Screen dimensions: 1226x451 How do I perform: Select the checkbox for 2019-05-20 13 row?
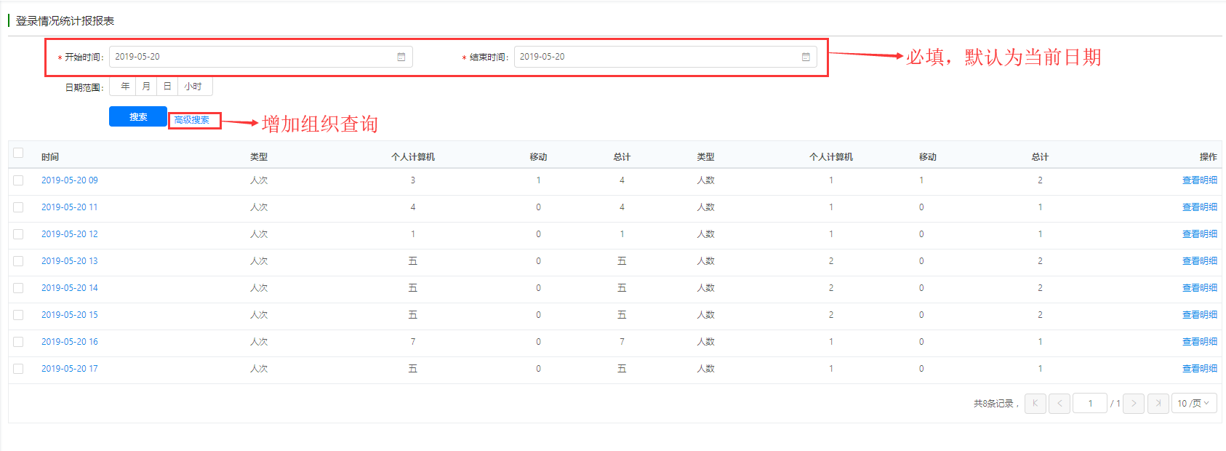(x=18, y=261)
